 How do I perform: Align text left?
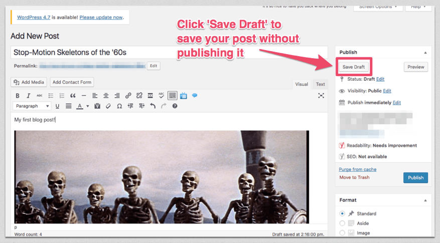coord(95,96)
